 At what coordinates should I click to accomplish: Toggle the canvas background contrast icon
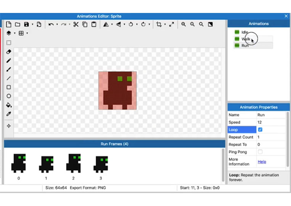(x=210, y=24)
